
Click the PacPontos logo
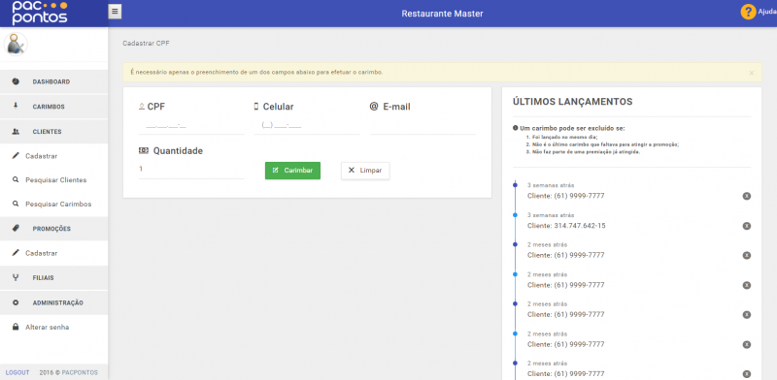40,13
